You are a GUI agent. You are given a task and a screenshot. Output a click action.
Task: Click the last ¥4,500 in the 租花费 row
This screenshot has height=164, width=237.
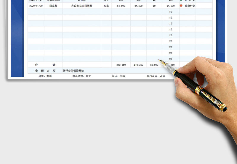(170, 6)
